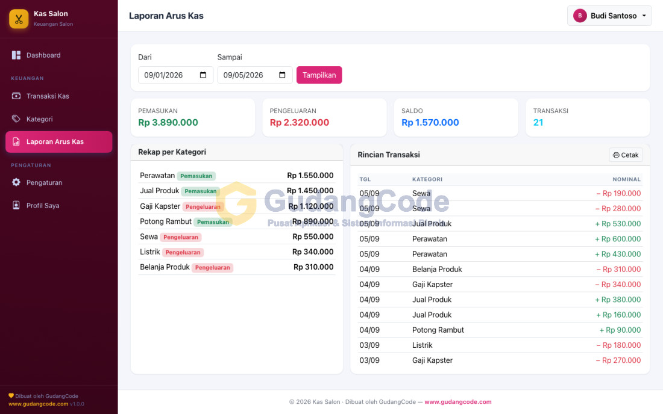Click the Potong Rambut transaction row
663x414 pixels.
tap(500, 330)
